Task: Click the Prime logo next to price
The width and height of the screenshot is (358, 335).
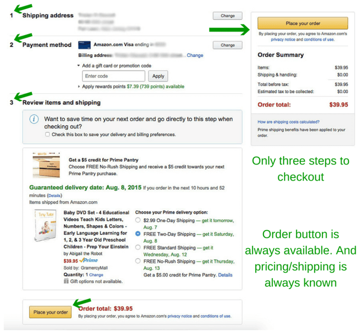Action: [x=89, y=261]
